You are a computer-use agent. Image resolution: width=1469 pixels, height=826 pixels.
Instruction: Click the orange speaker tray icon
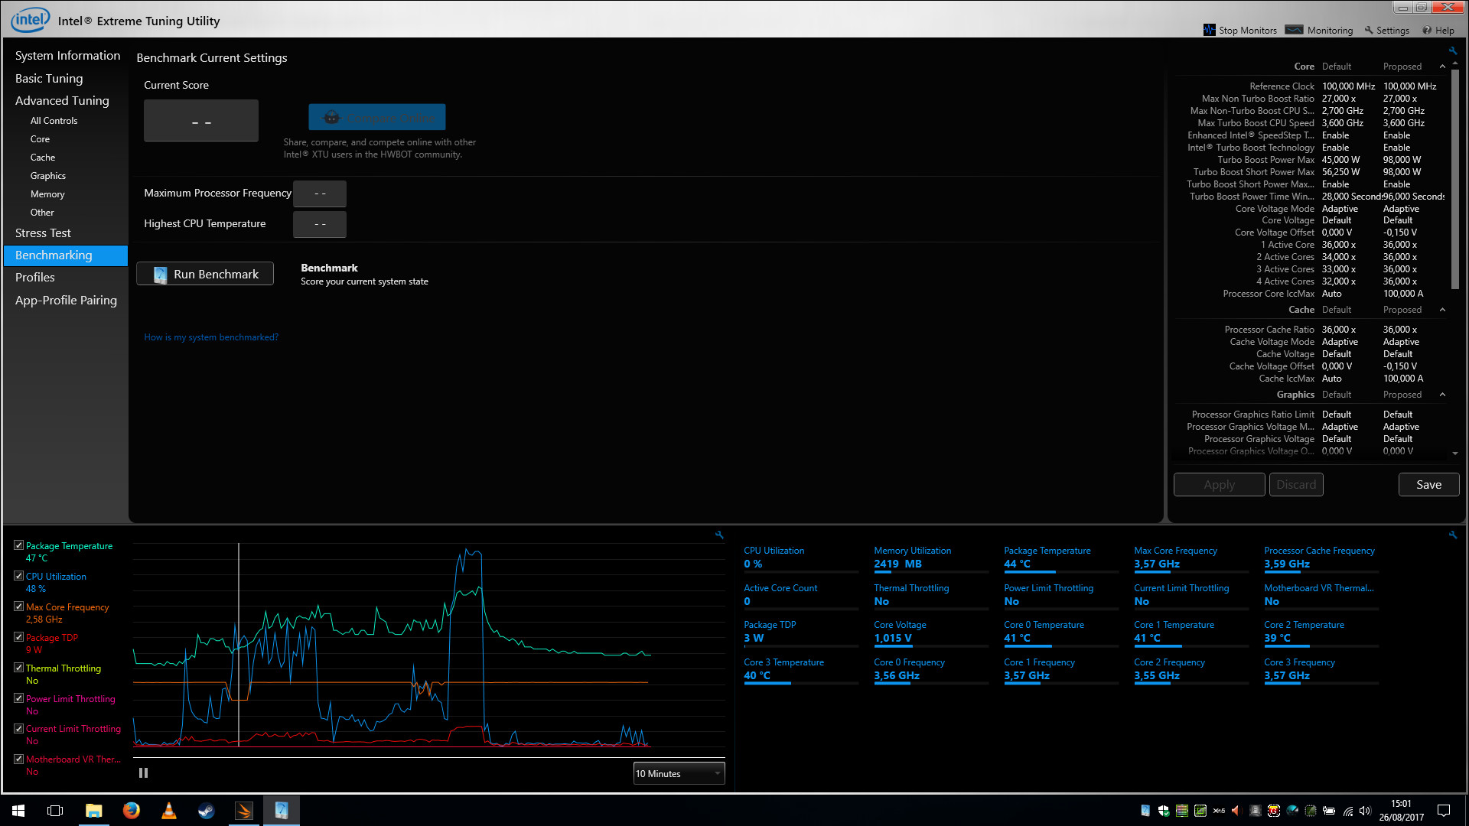1236,811
